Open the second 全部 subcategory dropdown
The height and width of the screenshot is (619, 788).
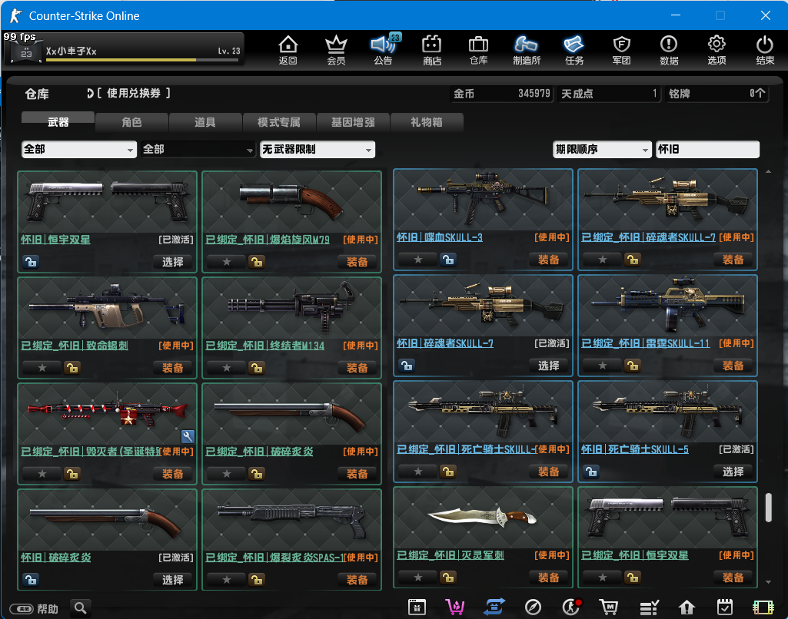click(198, 149)
